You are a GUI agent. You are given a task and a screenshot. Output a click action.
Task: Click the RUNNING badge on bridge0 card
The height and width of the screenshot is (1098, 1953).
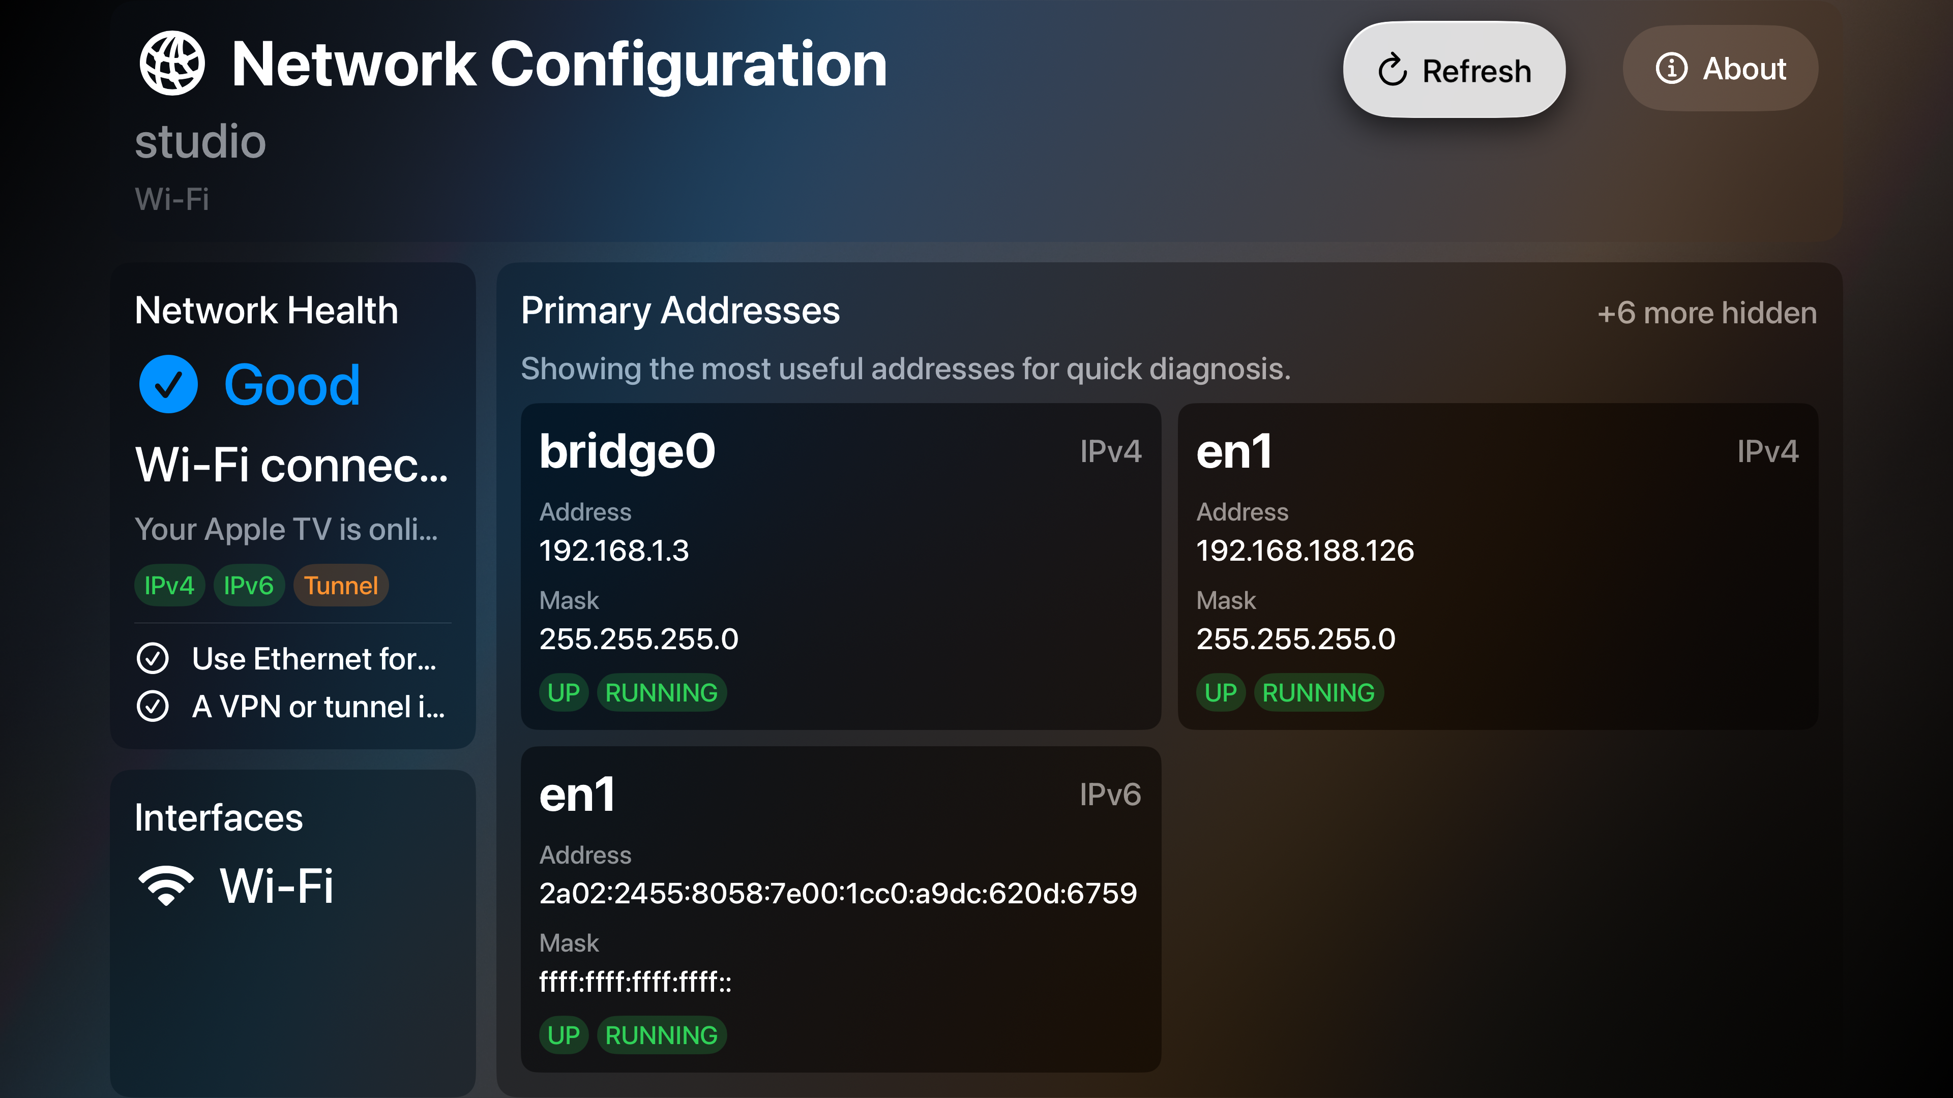[661, 692]
